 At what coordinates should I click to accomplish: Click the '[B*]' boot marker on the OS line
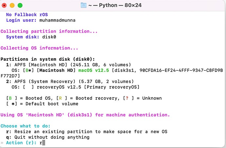[28, 70]
